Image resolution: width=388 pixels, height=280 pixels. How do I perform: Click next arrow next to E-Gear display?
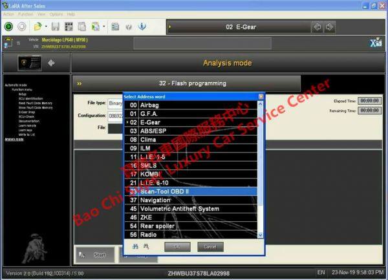(x=330, y=27)
